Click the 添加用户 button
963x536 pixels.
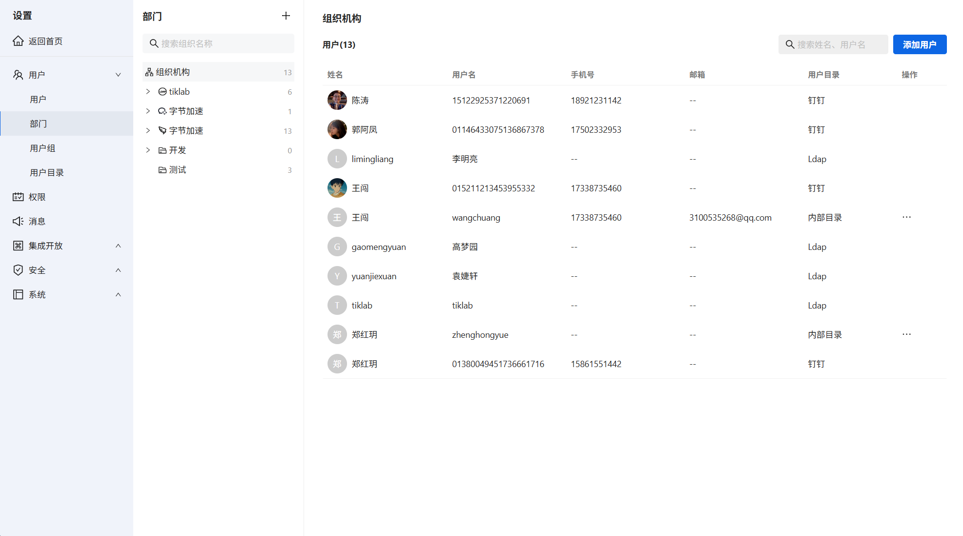pyautogui.click(x=920, y=44)
